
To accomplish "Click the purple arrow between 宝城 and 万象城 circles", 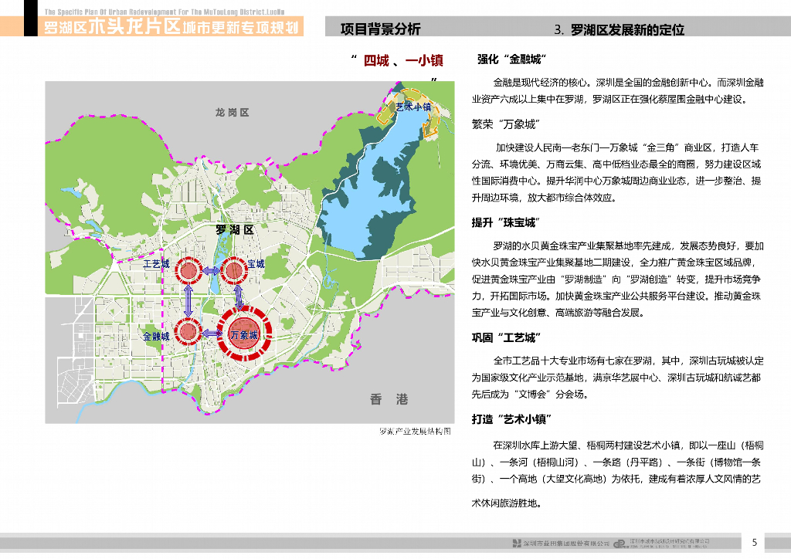I will tap(239, 297).
